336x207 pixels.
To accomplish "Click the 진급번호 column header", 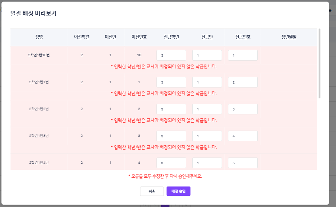I will click(x=243, y=37).
